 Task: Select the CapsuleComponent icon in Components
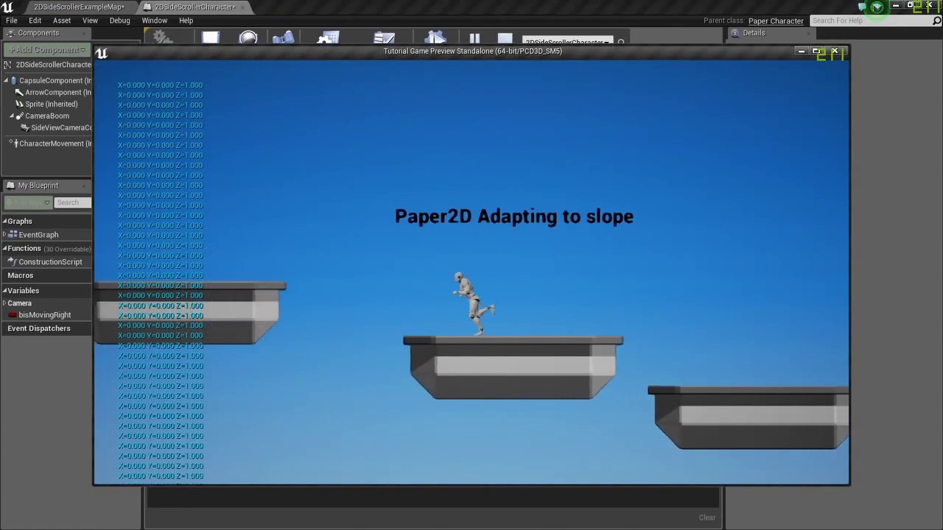pos(13,81)
